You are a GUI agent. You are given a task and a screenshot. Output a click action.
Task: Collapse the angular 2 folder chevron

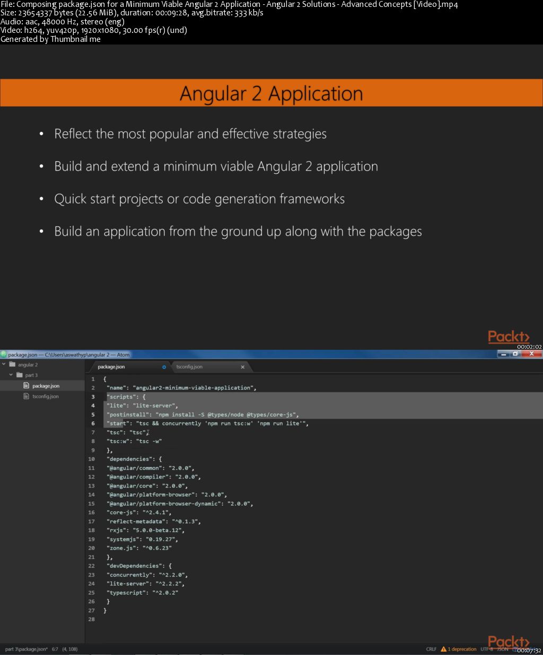pos(4,365)
